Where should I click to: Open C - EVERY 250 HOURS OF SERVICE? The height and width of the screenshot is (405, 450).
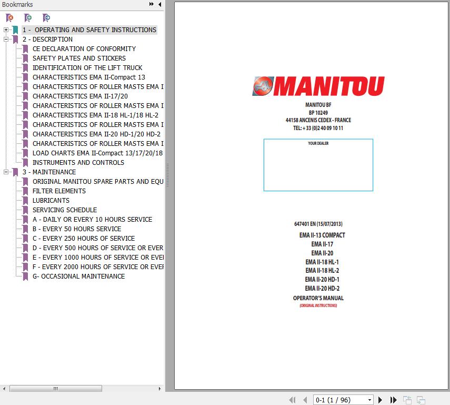click(x=84, y=239)
